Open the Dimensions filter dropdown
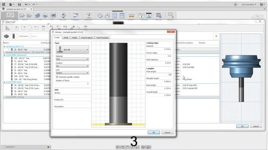Viewport: 268px width, 150px height. (x=24, y=36)
